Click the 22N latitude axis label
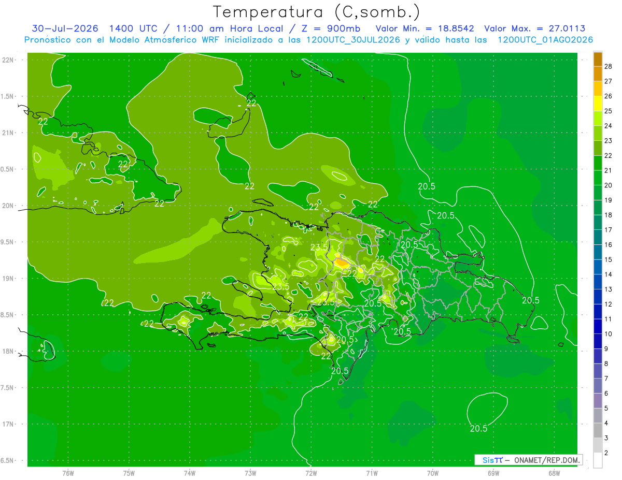622x480 pixels. pyautogui.click(x=8, y=60)
